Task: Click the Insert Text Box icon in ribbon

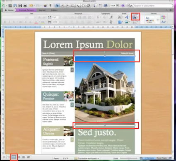Action: pos(120,17)
